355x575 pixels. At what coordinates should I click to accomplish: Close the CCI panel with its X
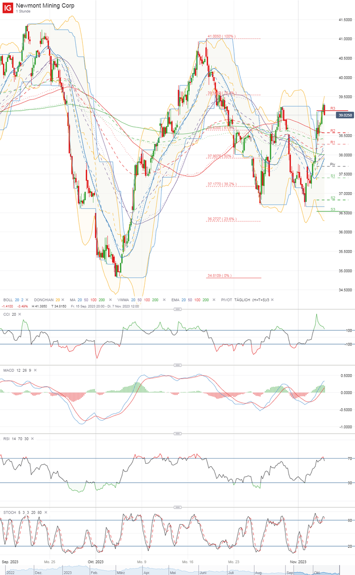coord(20,314)
